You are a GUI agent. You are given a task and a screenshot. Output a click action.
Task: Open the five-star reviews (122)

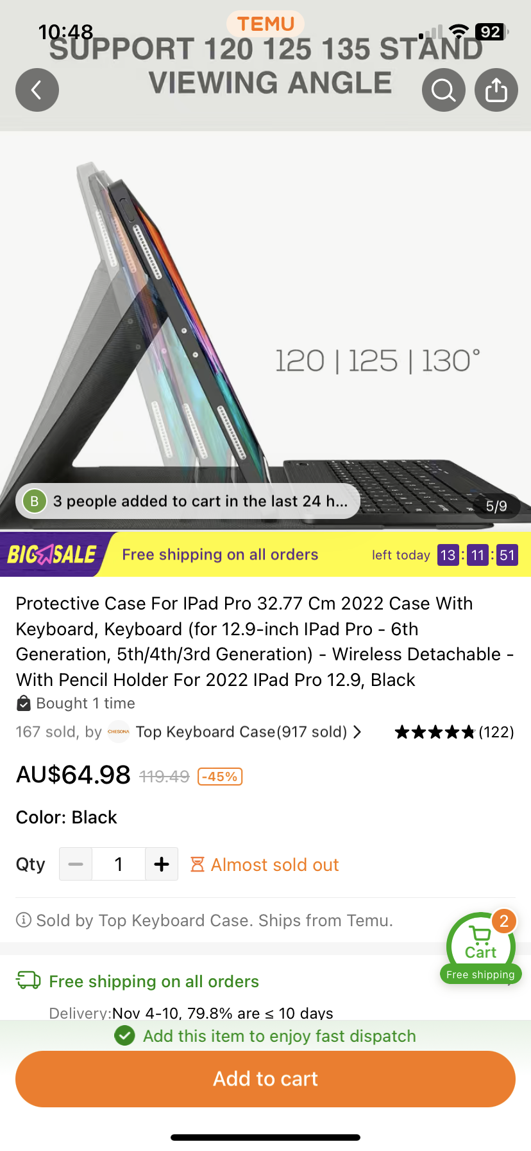(454, 732)
